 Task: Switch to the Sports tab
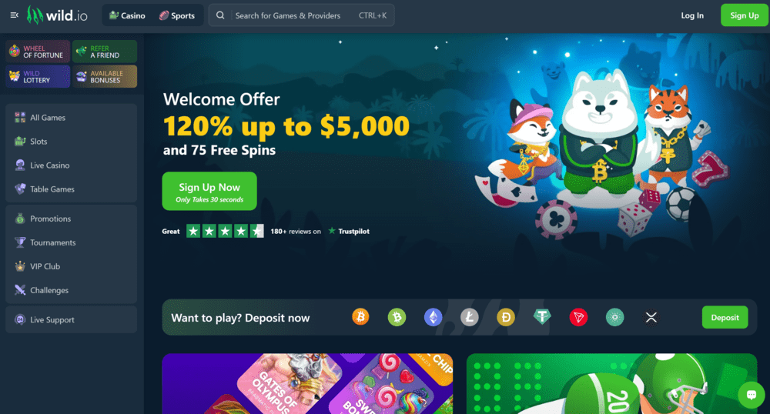[x=177, y=15]
